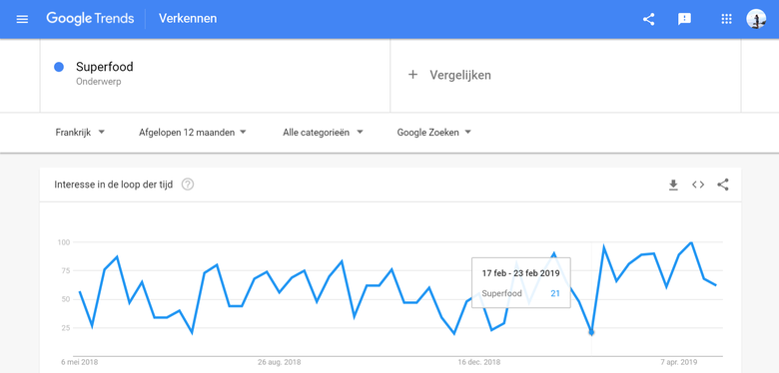Share the interest over time chart
The width and height of the screenshot is (779, 373).
[723, 185]
